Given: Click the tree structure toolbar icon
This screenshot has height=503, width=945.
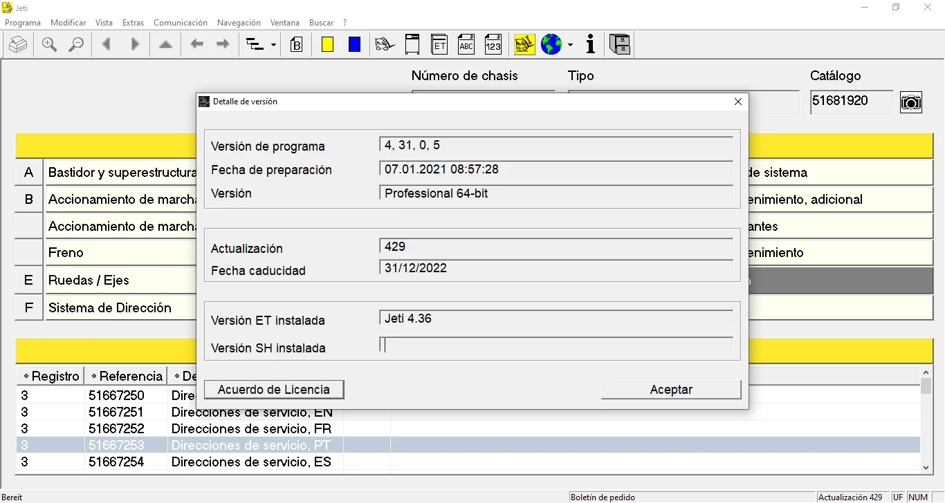Looking at the screenshot, I should coord(255,45).
